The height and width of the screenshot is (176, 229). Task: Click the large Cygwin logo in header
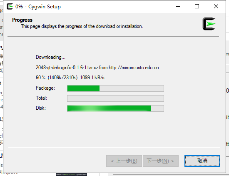click(x=209, y=24)
